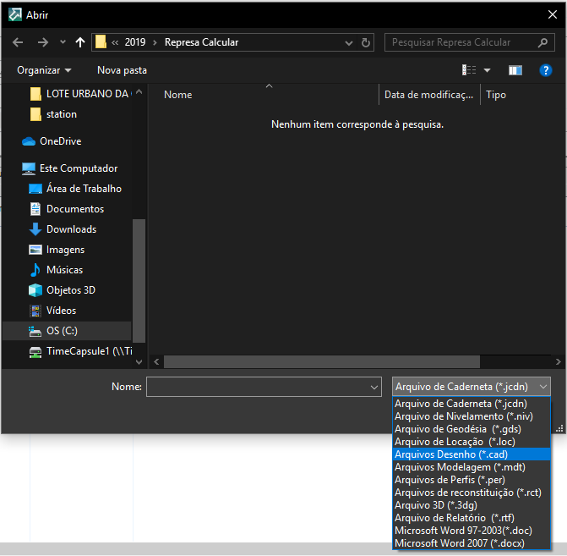Image resolution: width=567 pixels, height=556 pixels.
Task: Click the Nome filename input field
Action: click(257, 387)
